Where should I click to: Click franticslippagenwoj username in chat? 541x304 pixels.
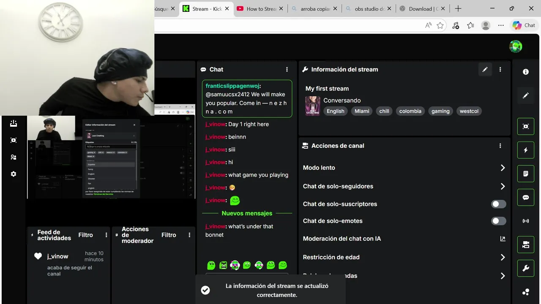[232, 86]
